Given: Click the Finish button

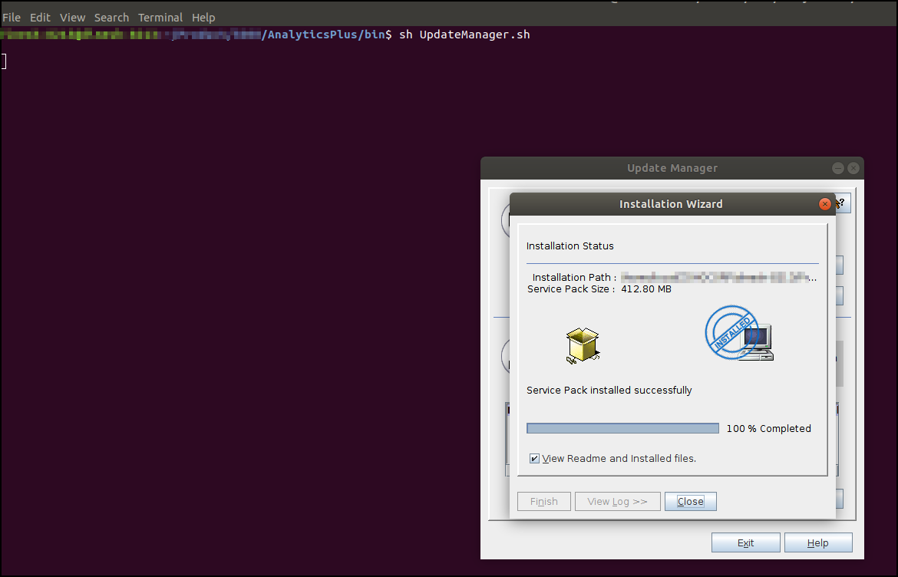Looking at the screenshot, I should pos(544,502).
